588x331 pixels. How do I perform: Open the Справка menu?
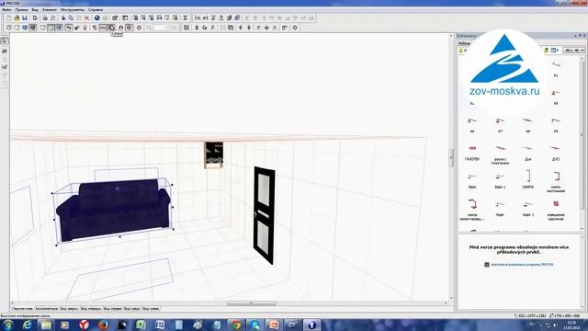pyautogui.click(x=96, y=10)
